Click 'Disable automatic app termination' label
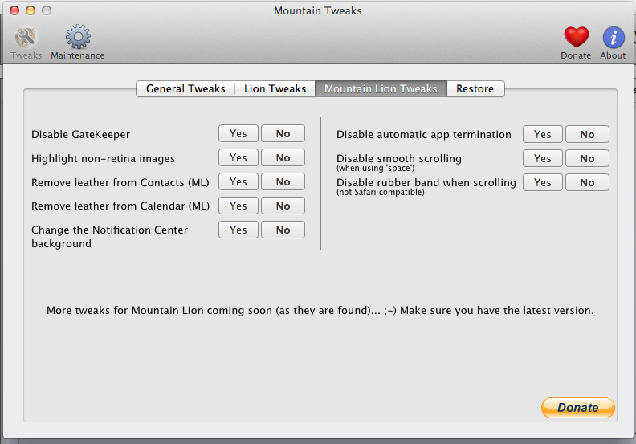 coord(424,135)
